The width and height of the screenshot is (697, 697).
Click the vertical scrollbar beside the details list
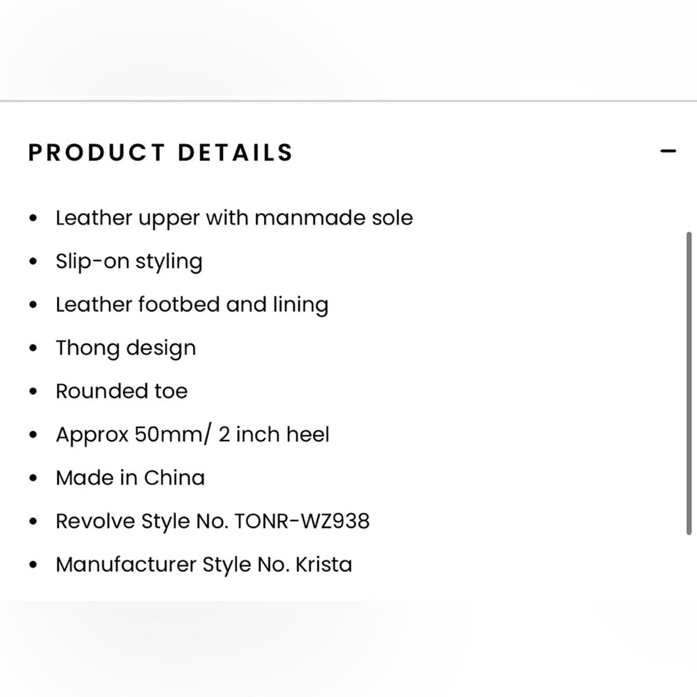pyautogui.click(x=689, y=383)
